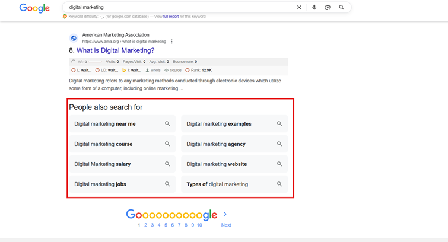Click Next to advance results page
The width and height of the screenshot is (448, 242).
coord(226,225)
